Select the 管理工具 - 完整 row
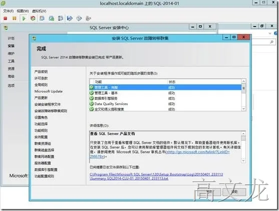 [165, 87]
